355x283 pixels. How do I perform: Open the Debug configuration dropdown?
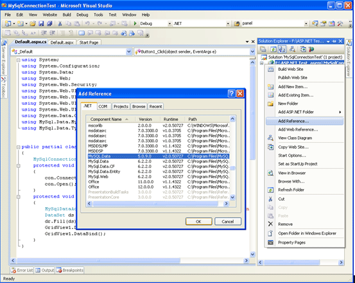tap(169, 24)
